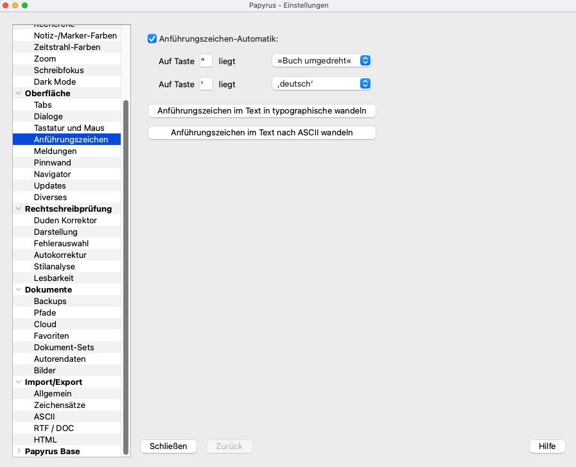Image resolution: width=576 pixels, height=467 pixels.
Task: Select the Dokumente category heading
Action: pos(49,289)
